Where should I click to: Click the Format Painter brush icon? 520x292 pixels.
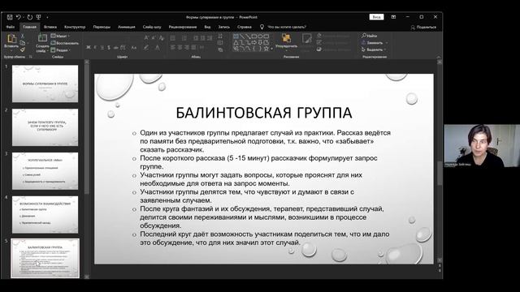pyautogui.click(x=23, y=49)
